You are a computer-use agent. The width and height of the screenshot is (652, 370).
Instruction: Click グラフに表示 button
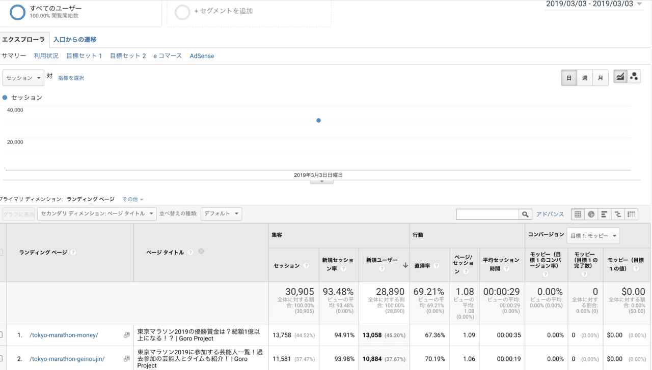pos(18,214)
